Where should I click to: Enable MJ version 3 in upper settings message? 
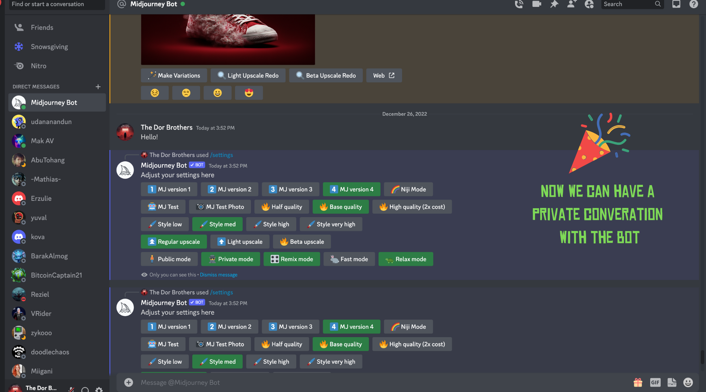(x=291, y=189)
